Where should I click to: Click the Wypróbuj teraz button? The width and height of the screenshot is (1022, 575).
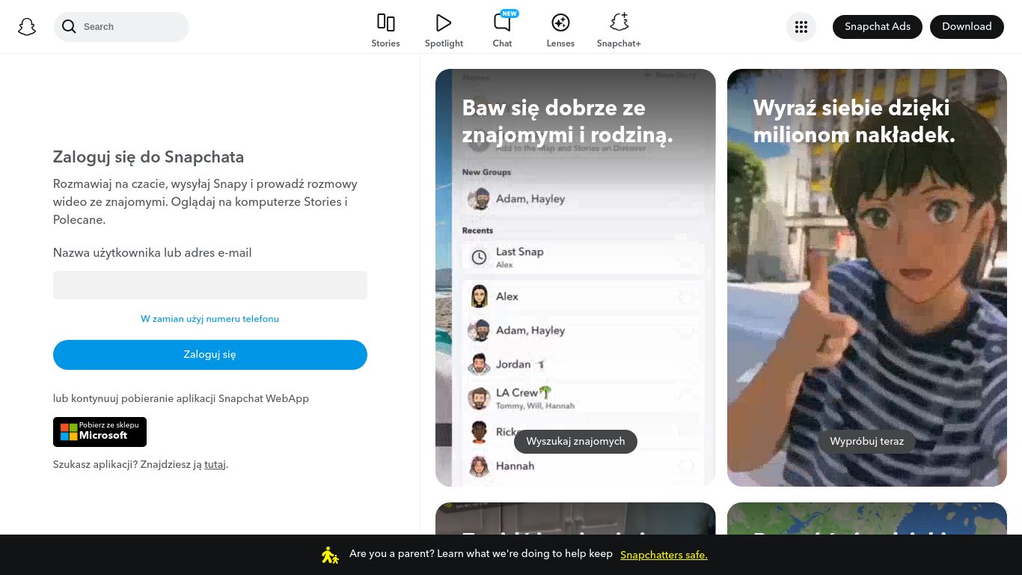(x=867, y=442)
